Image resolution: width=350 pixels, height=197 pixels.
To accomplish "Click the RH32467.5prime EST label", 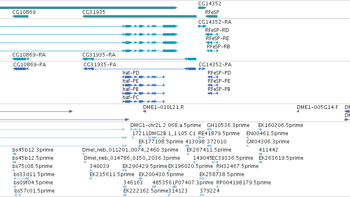I will pyautogui.click(x=237, y=166).
